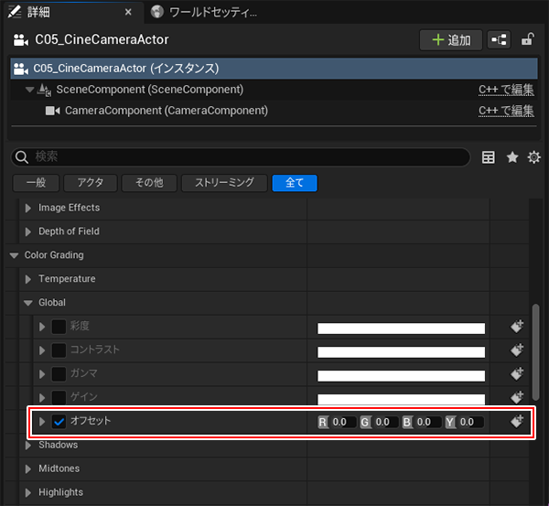This screenshot has height=506, width=549.
Task: Open the property matrix table view icon
Action: pyautogui.click(x=490, y=157)
